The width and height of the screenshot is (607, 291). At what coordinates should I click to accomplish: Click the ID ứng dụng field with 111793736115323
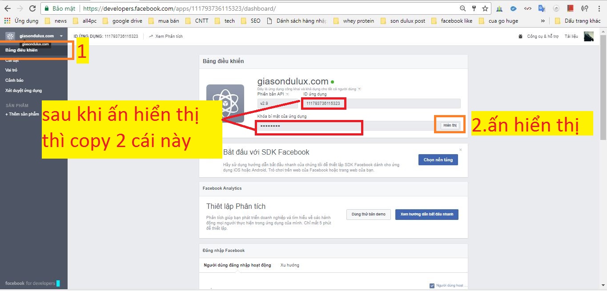click(381, 104)
